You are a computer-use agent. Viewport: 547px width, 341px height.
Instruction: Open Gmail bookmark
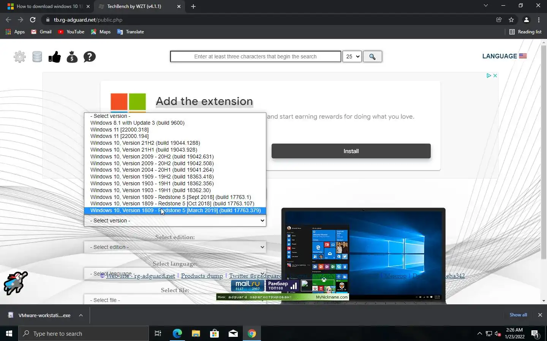coord(41,32)
